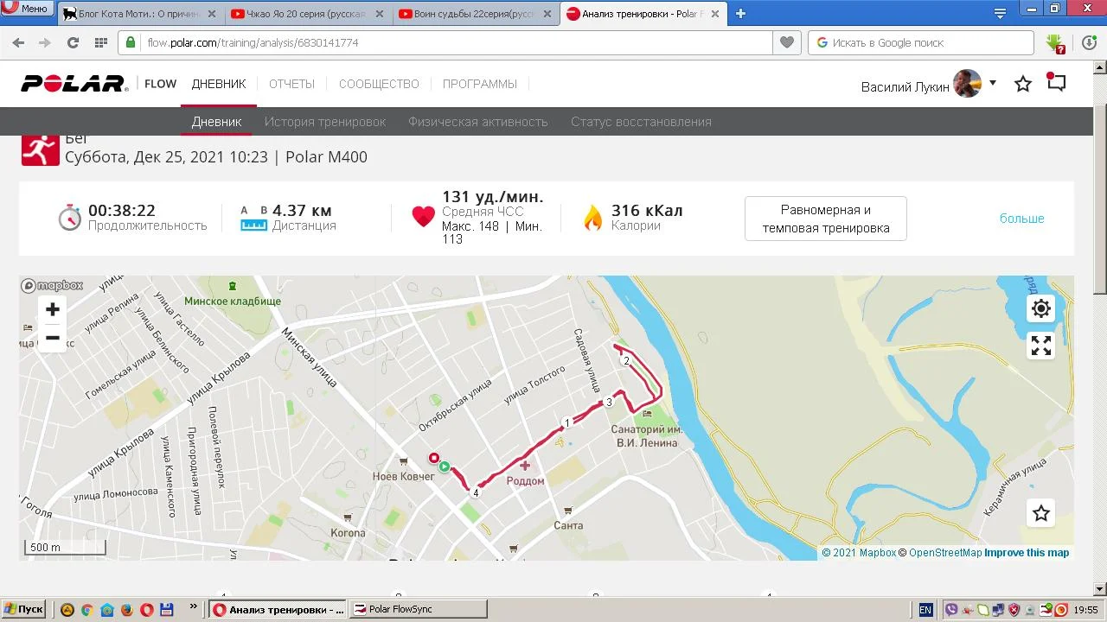This screenshot has height=622, width=1107.
Task: Click the Google search input field
Action: (x=921, y=42)
